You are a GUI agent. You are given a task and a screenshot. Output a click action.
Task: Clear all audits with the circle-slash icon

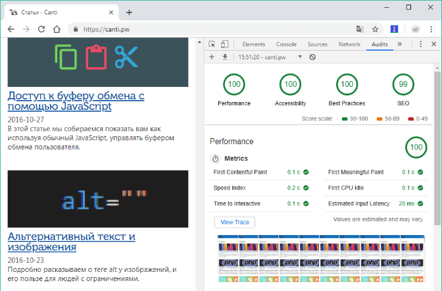pos(312,57)
